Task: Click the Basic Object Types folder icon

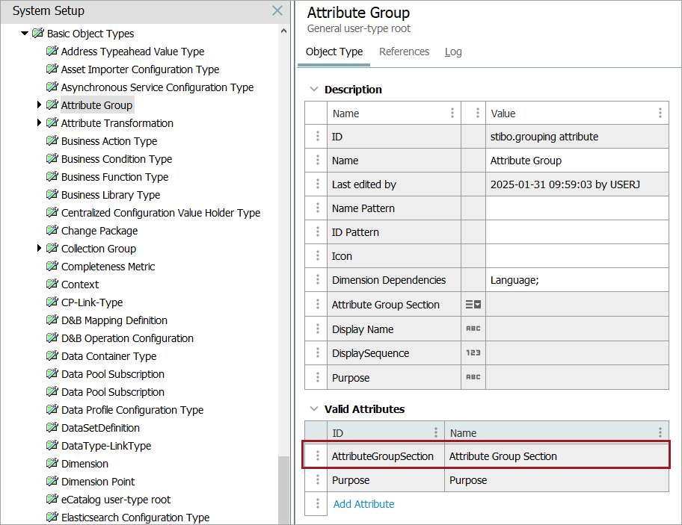Action: point(38,33)
